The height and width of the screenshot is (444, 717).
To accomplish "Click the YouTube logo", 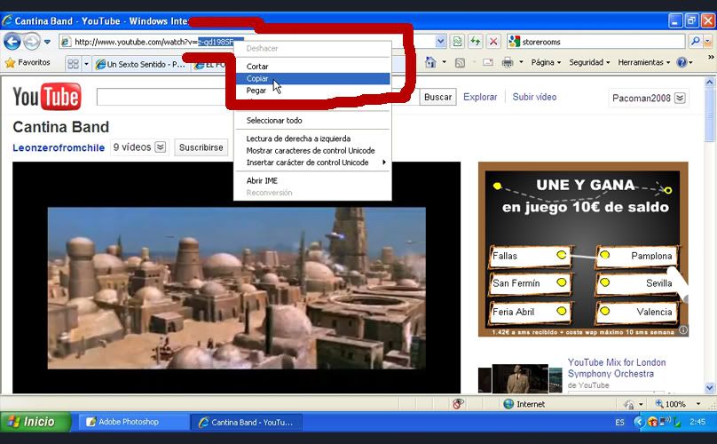I will [47, 97].
